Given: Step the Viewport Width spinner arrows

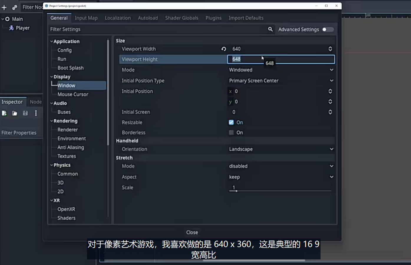Looking at the screenshot, I should point(330,49).
